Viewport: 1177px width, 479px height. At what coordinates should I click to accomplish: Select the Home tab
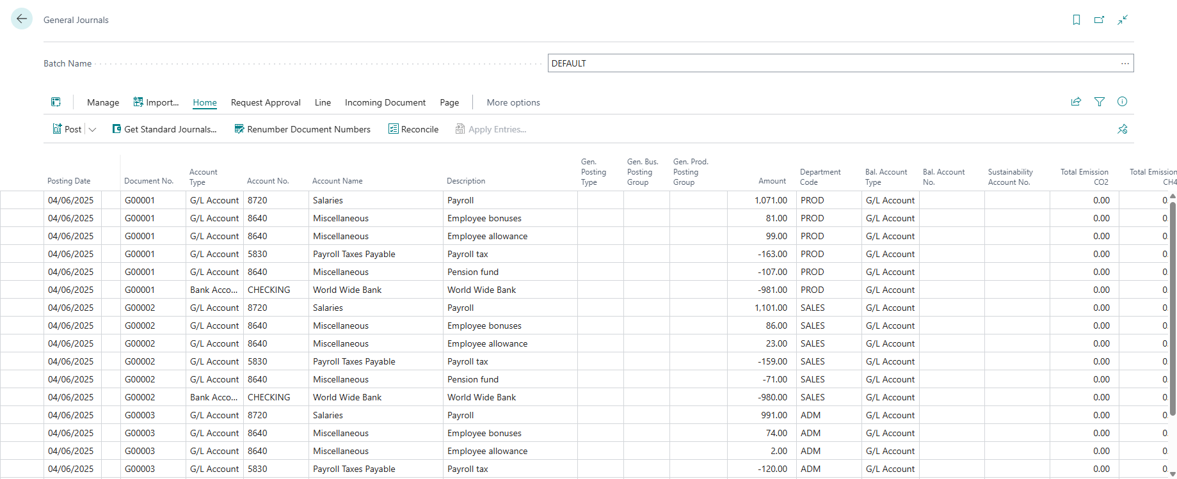pyautogui.click(x=205, y=102)
